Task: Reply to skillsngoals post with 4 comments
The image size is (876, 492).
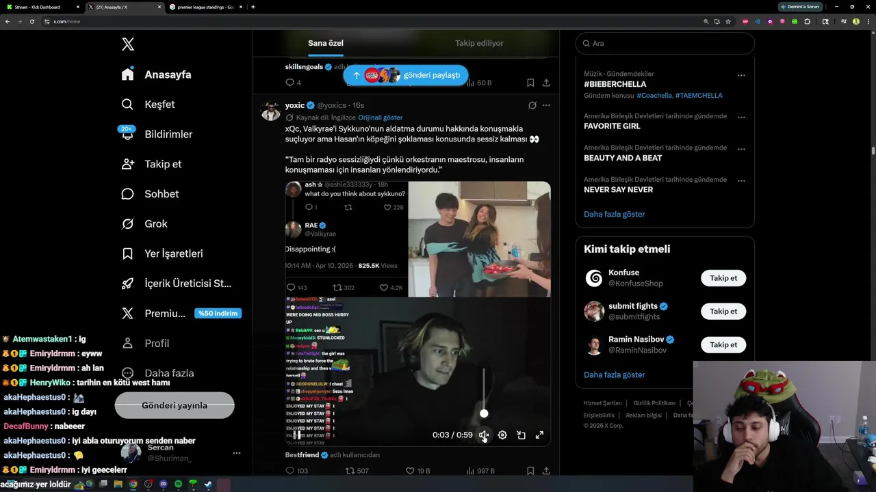Action: tap(294, 83)
